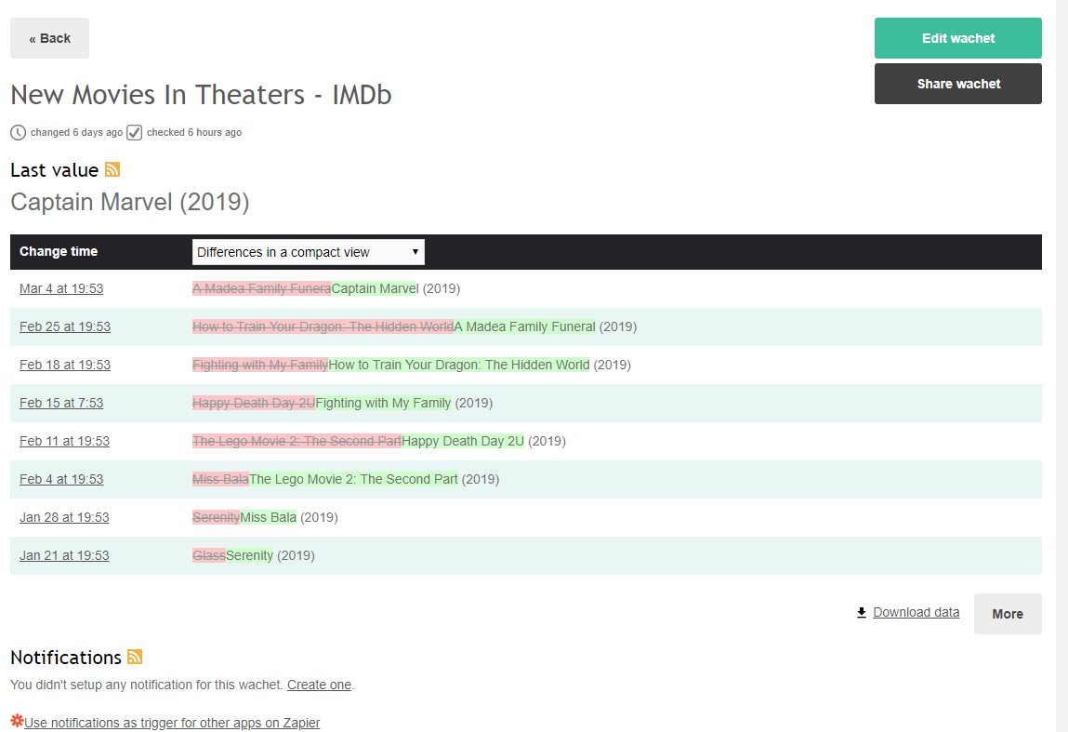This screenshot has height=732, width=1068.
Task: Click the Zapier asterisk icon
Action: point(17,721)
